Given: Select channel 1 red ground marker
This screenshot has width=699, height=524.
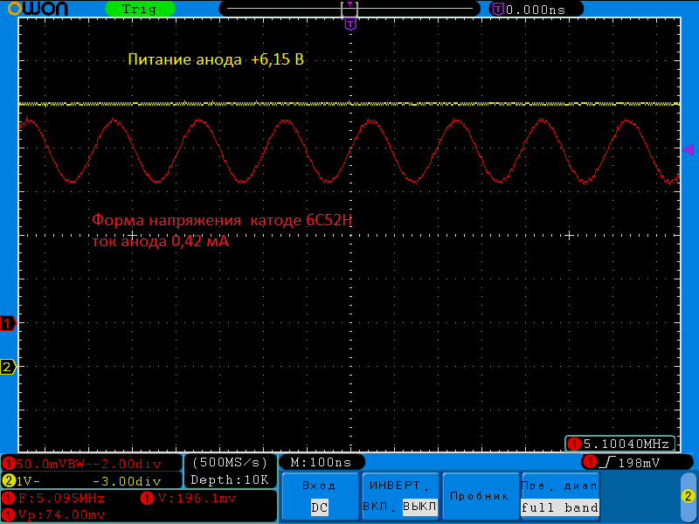Looking at the screenshot, I should [8, 323].
